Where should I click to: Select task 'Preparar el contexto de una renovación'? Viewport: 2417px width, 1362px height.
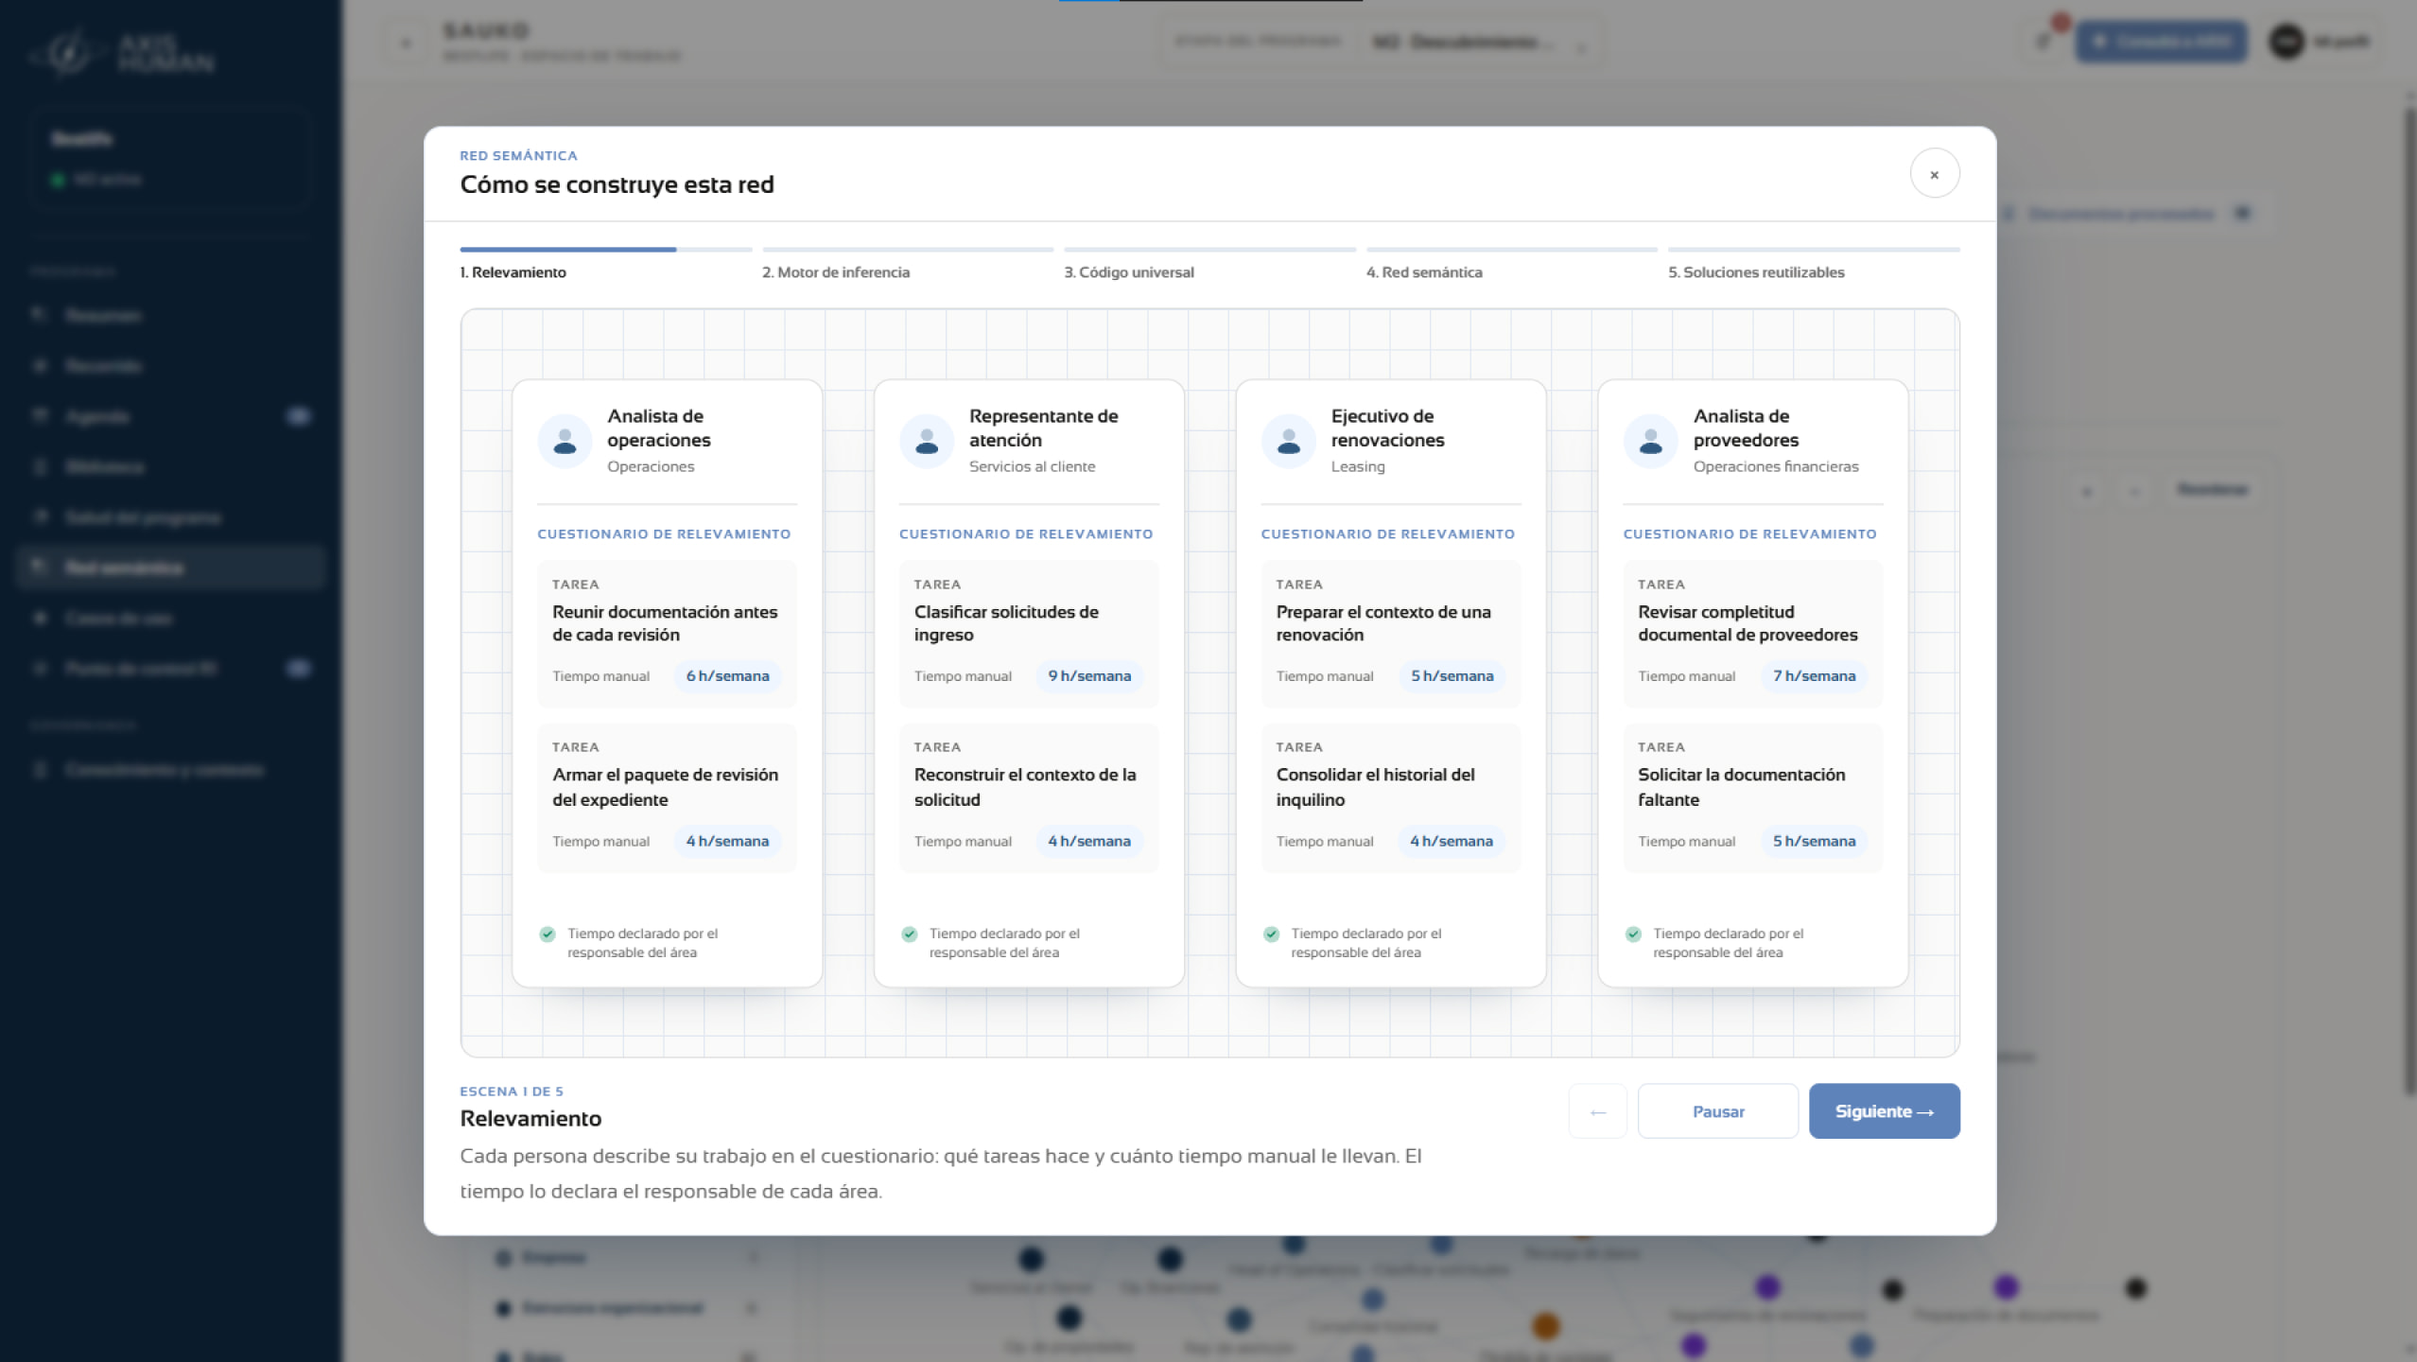(x=1391, y=634)
